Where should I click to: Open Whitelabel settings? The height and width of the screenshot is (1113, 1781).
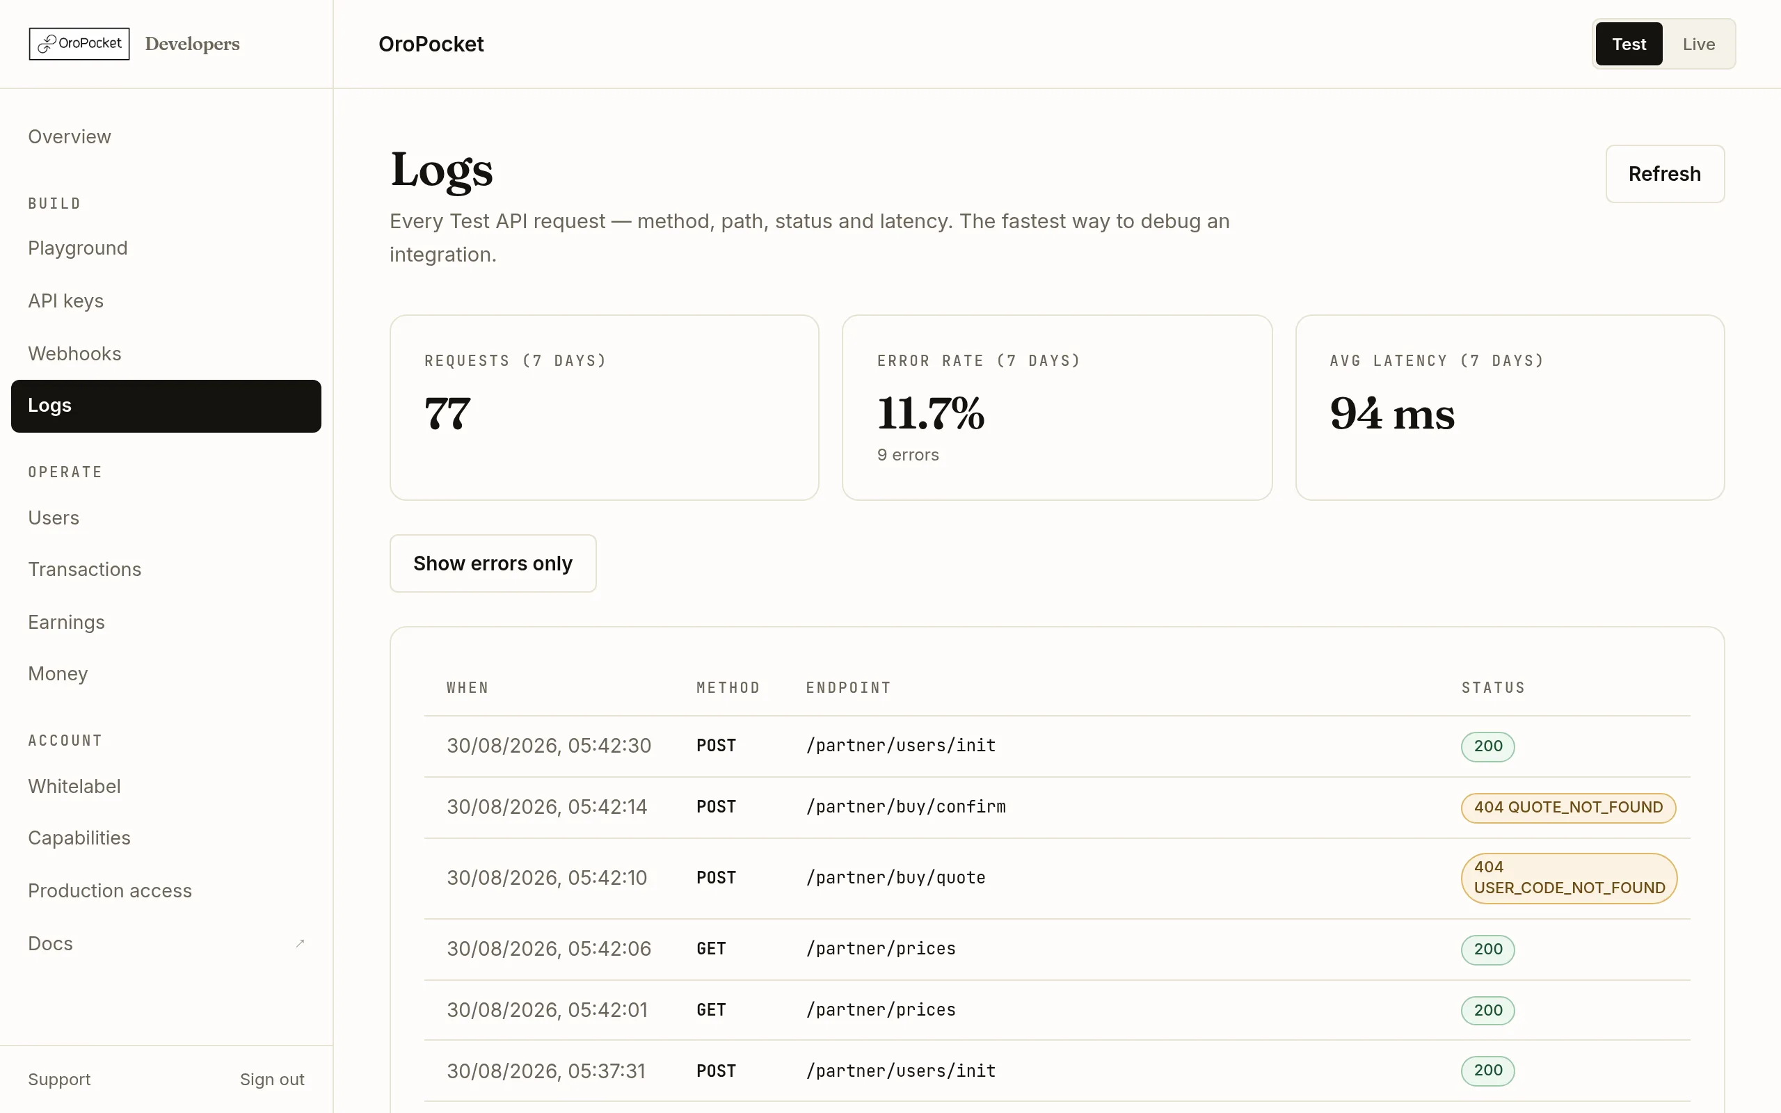(166, 787)
